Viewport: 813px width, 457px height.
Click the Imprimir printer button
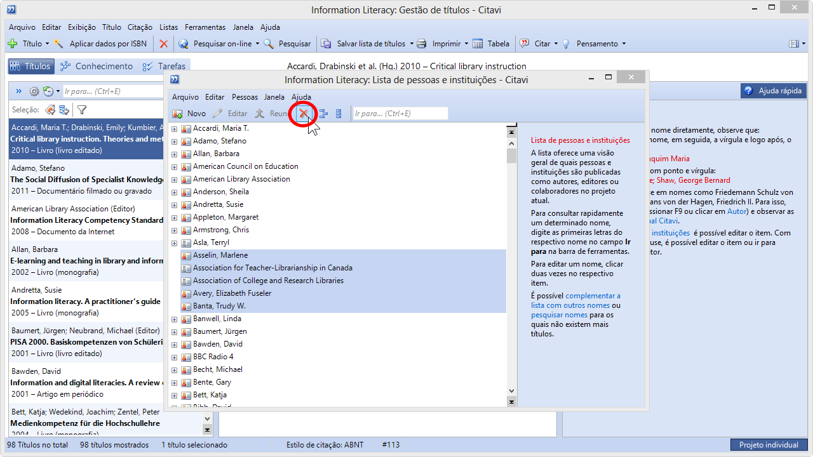coord(438,44)
